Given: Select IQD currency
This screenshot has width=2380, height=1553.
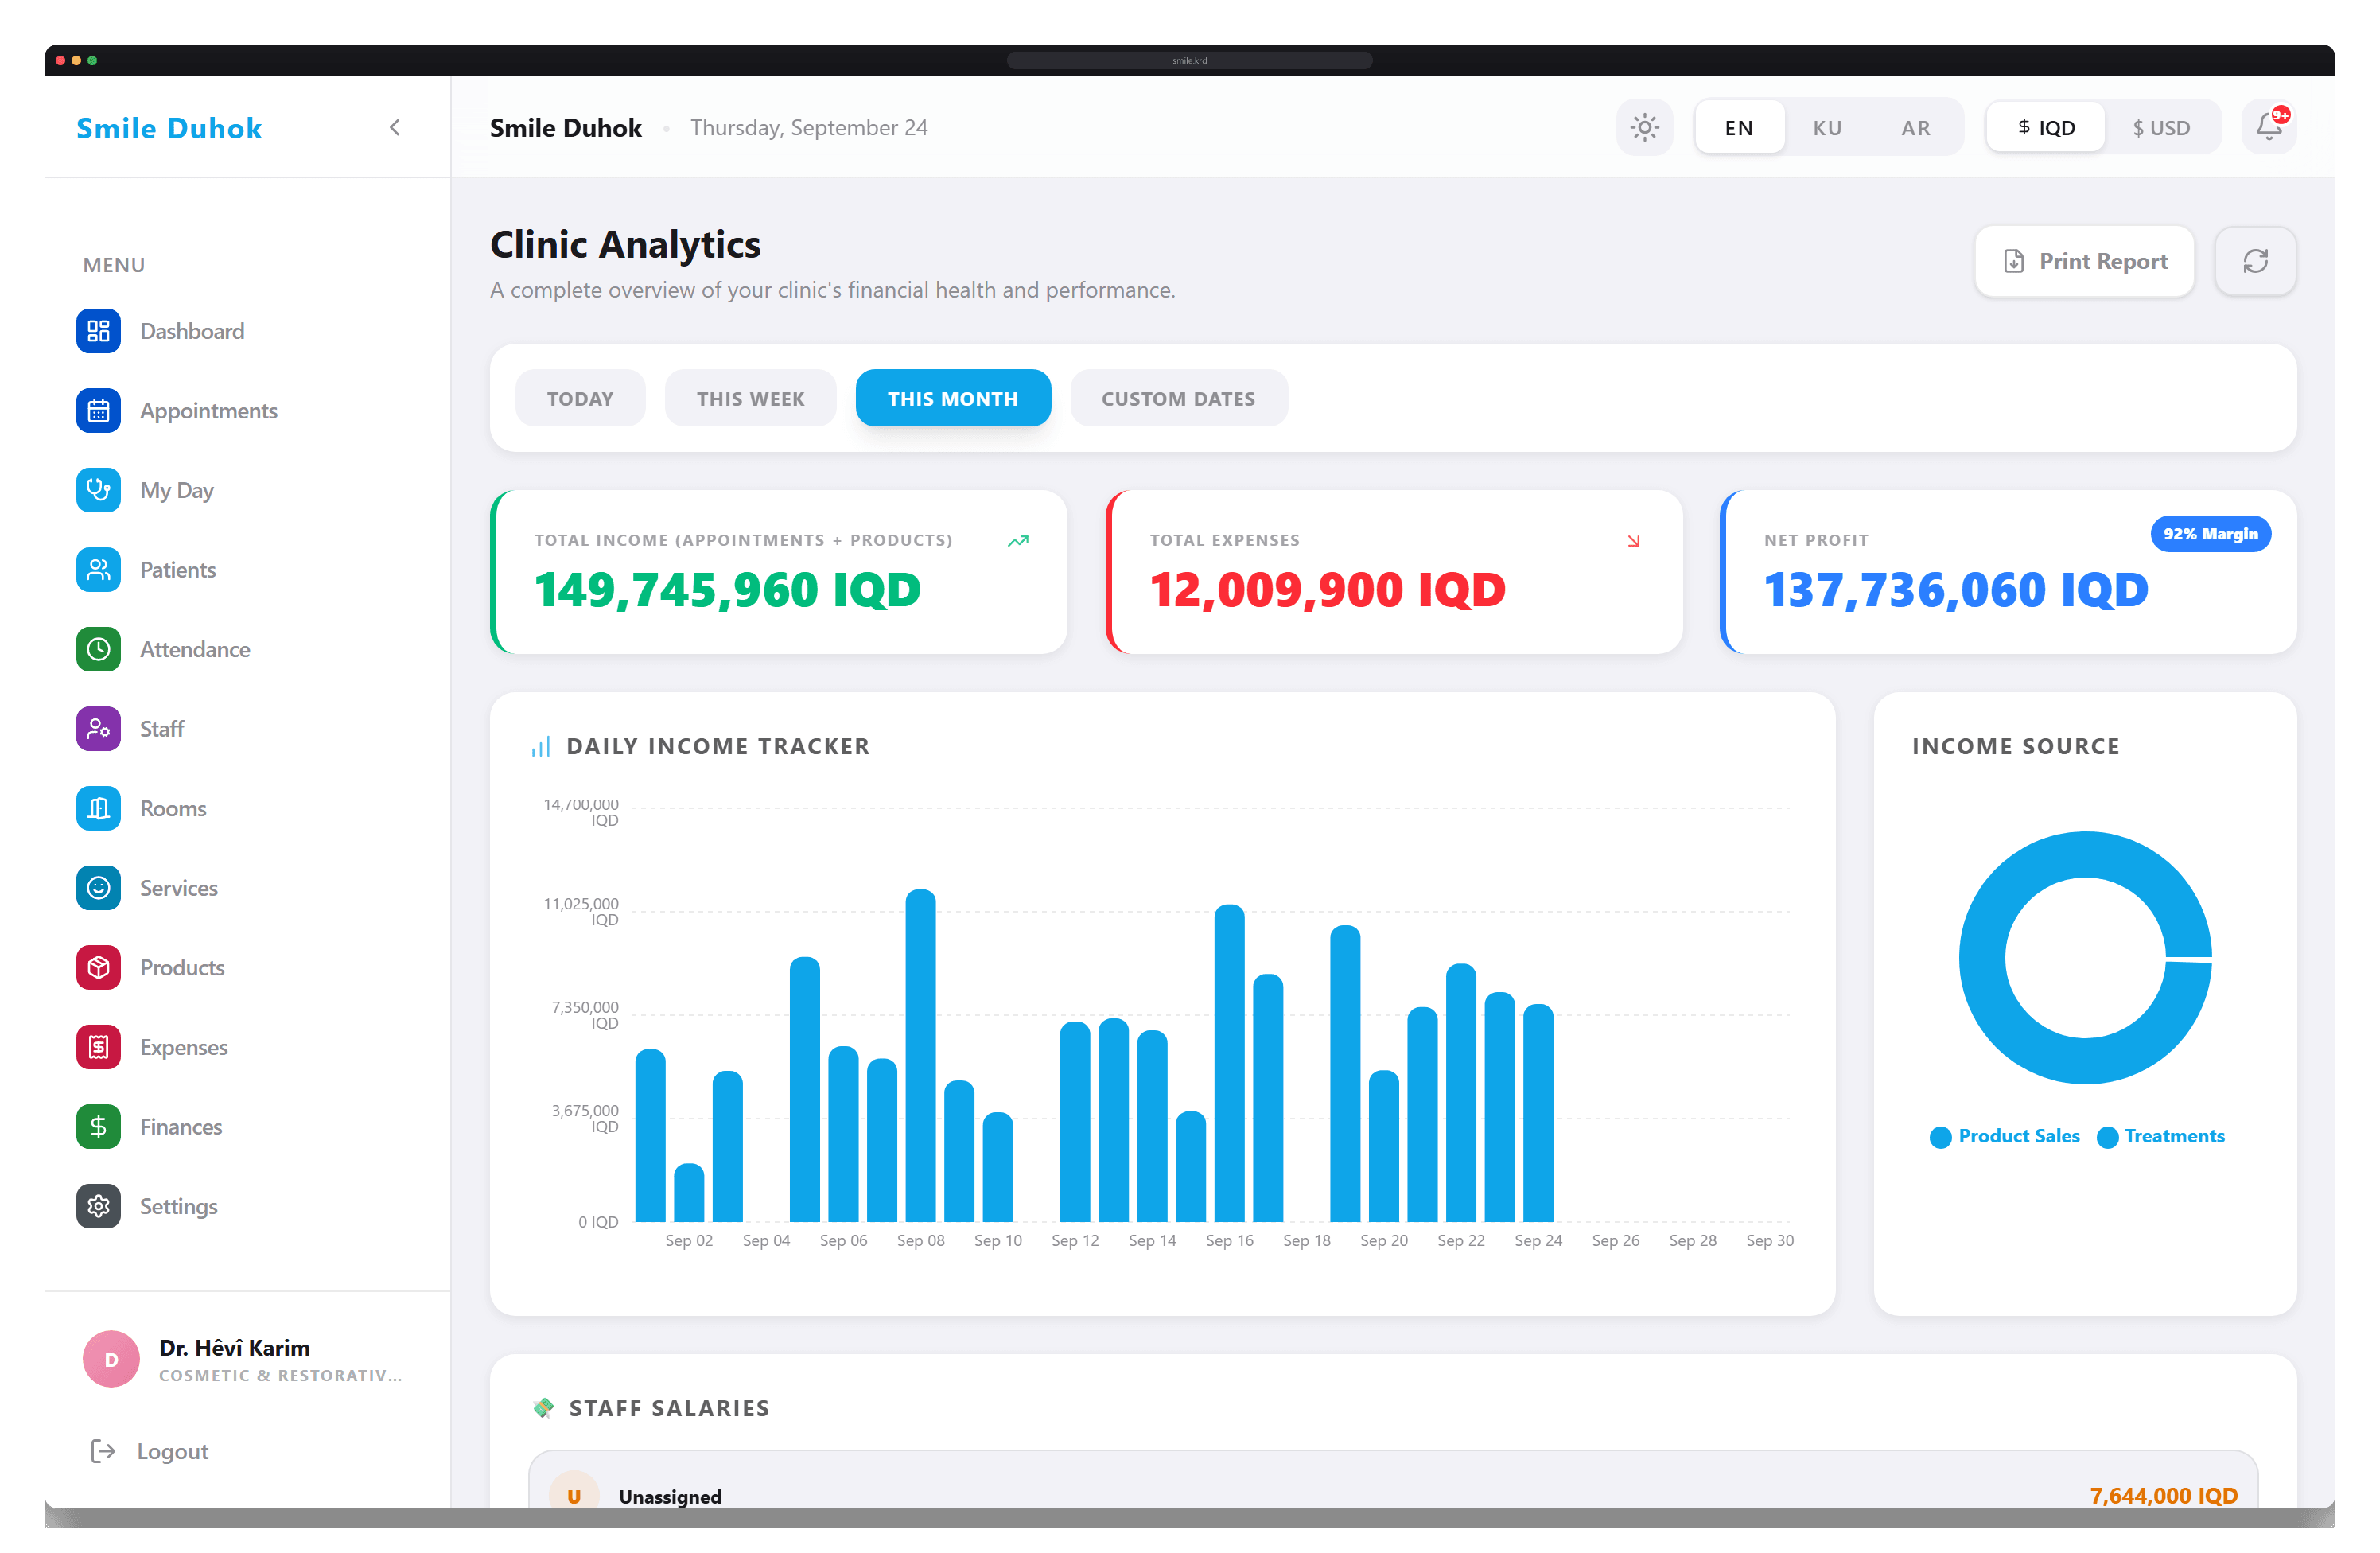Looking at the screenshot, I should coord(2045,128).
